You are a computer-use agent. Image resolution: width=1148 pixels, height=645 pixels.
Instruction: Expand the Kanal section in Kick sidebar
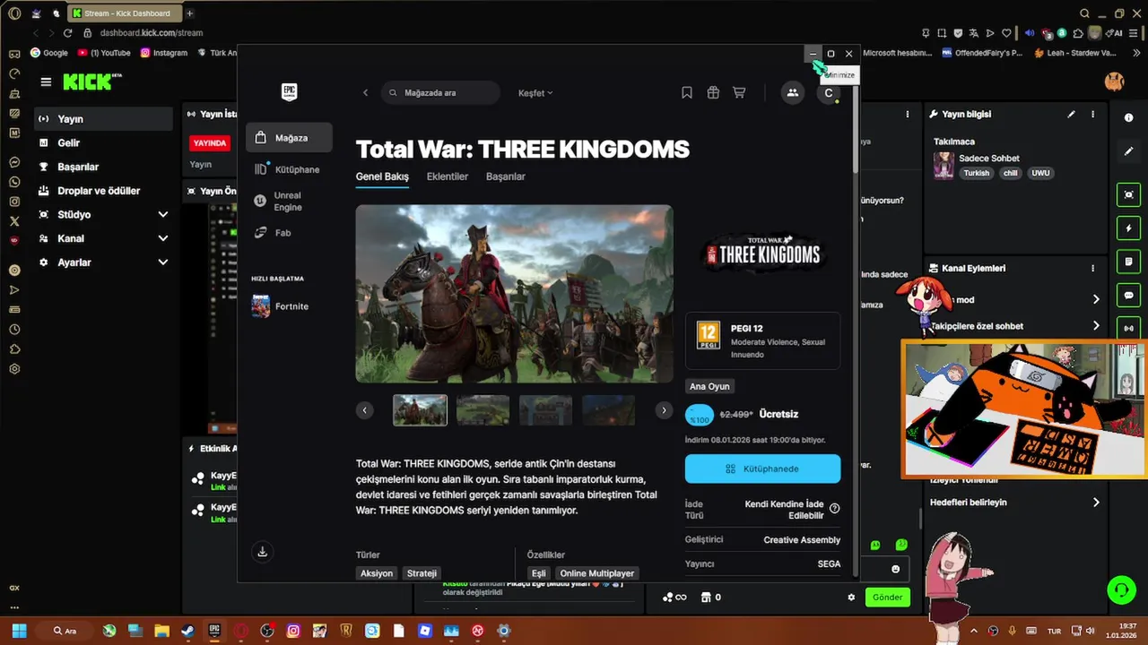pyautogui.click(x=162, y=238)
